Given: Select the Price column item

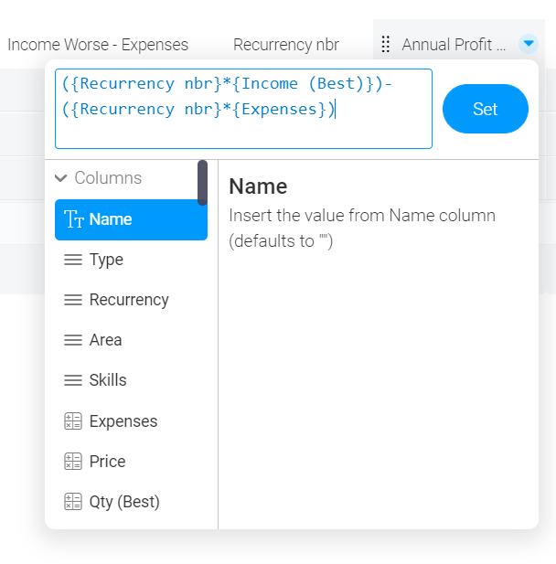Looking at the screenshot, I should [131, 462].
